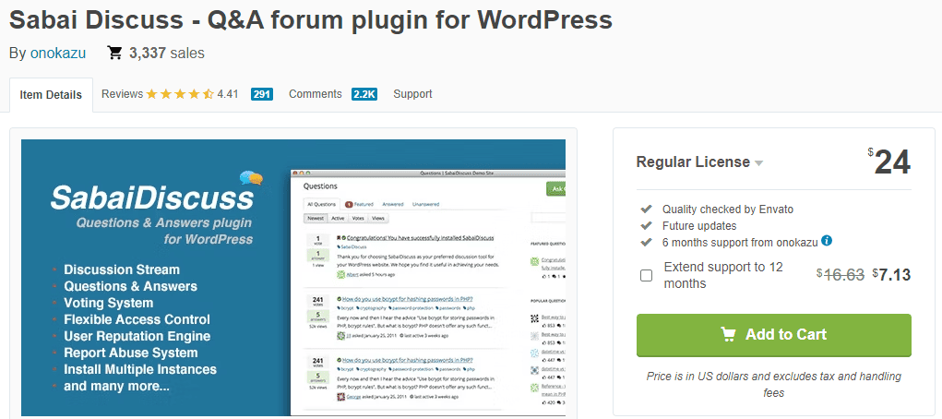
Task: Click the shopping cart icon beside sales count
Action: pyautogui.click(x=115, y=54)
